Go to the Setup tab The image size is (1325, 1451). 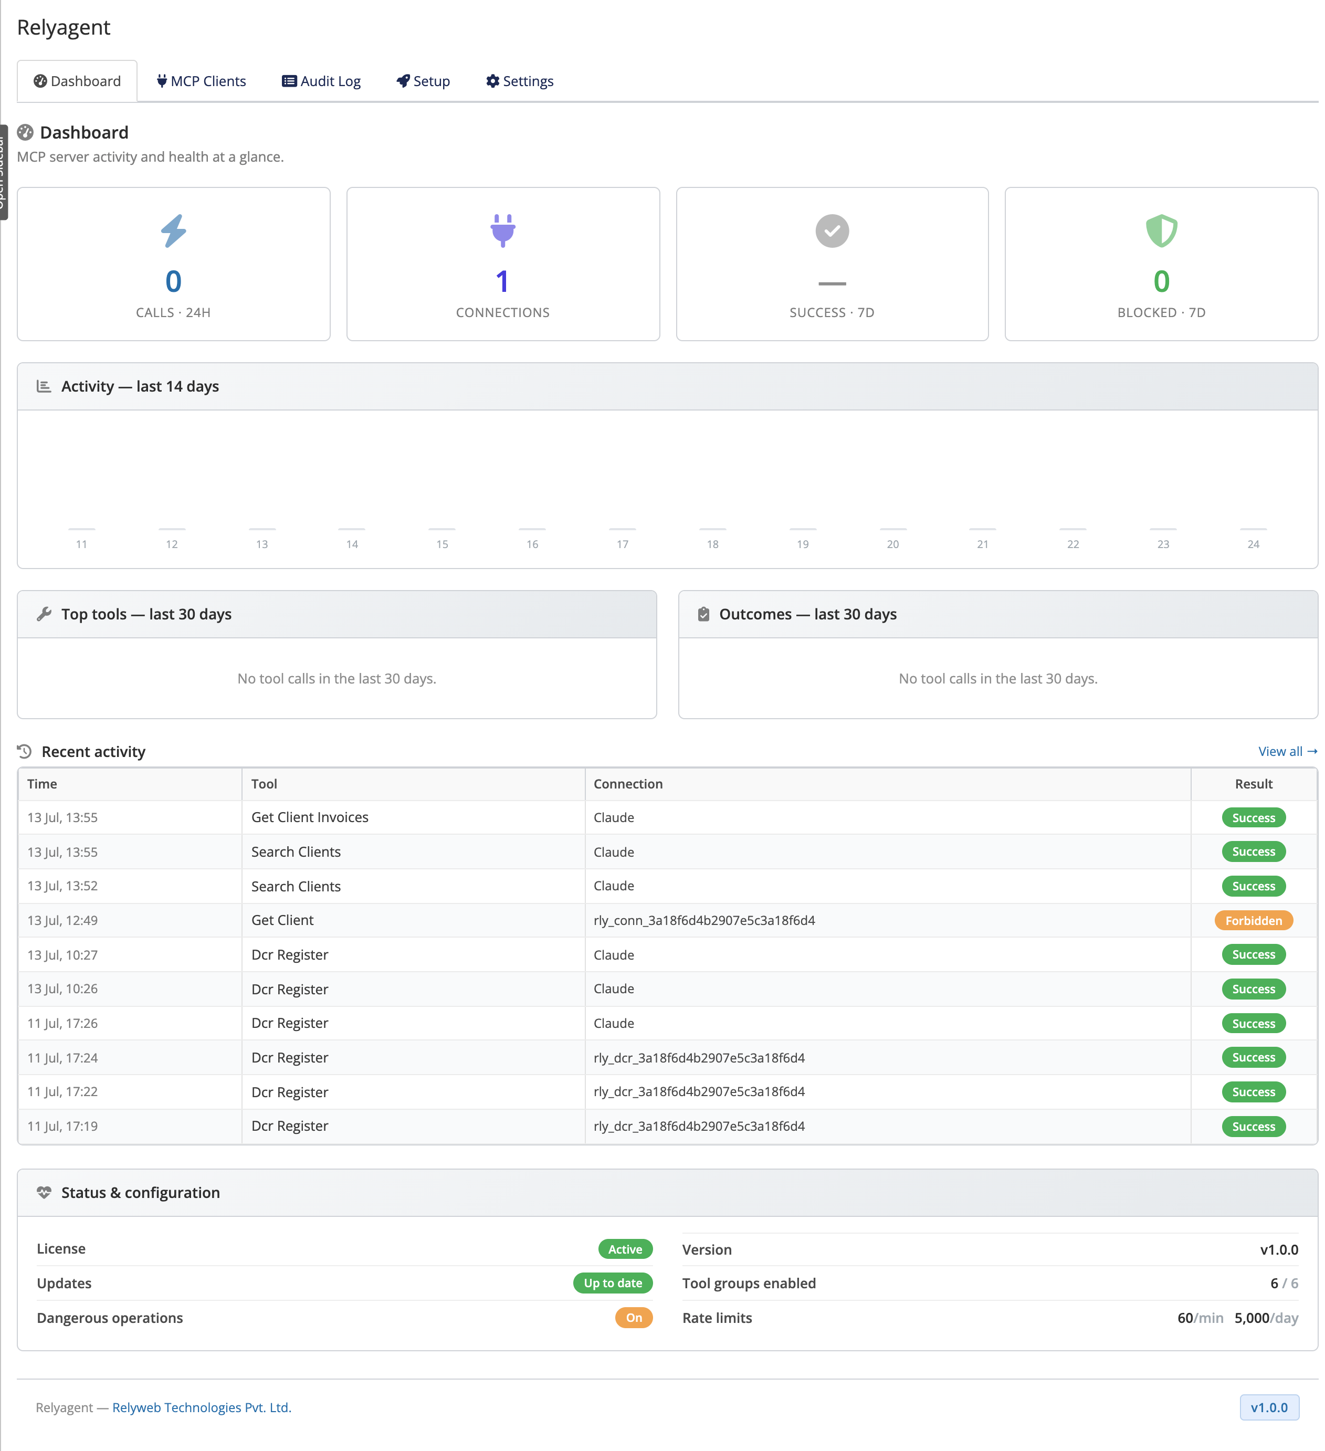423,81
